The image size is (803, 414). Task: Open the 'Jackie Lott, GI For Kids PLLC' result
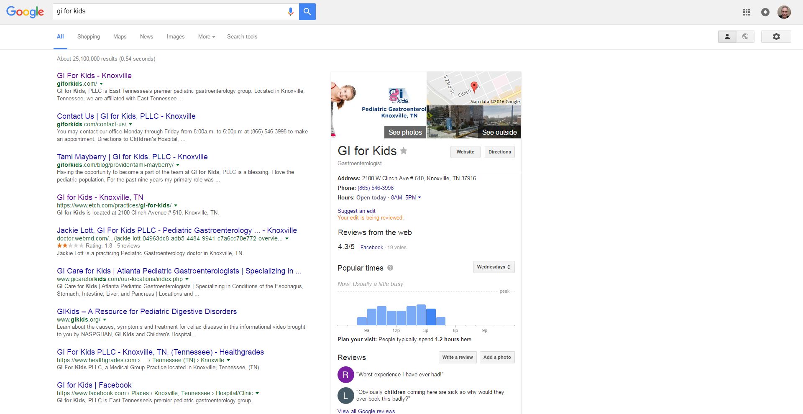pyautogui.click(x=177, y=230)
